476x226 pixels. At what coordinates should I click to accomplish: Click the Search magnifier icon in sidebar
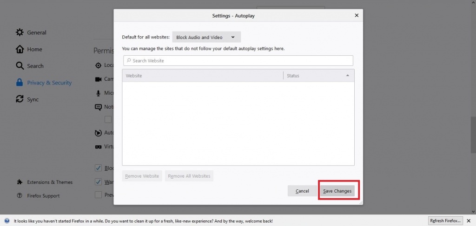pos(20,66)
